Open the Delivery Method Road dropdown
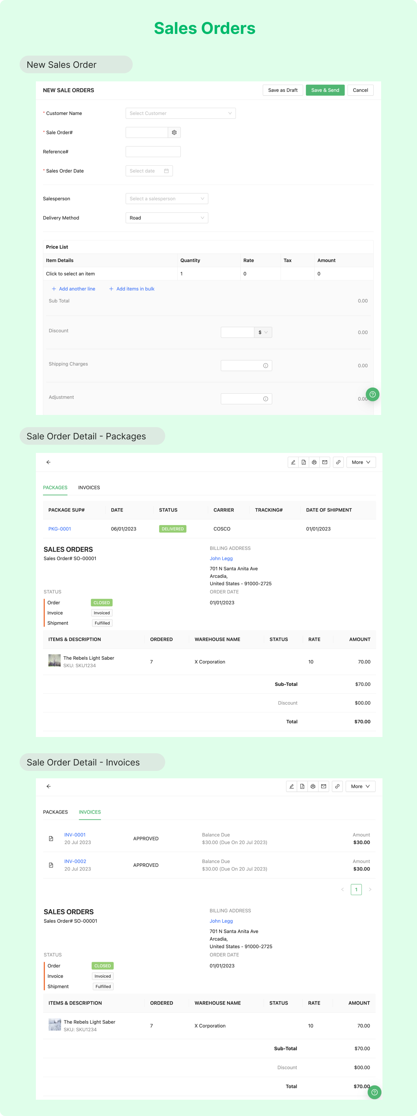Image resolution: width=417 pixels, height=1116 pixels. (x=167, y=218)
